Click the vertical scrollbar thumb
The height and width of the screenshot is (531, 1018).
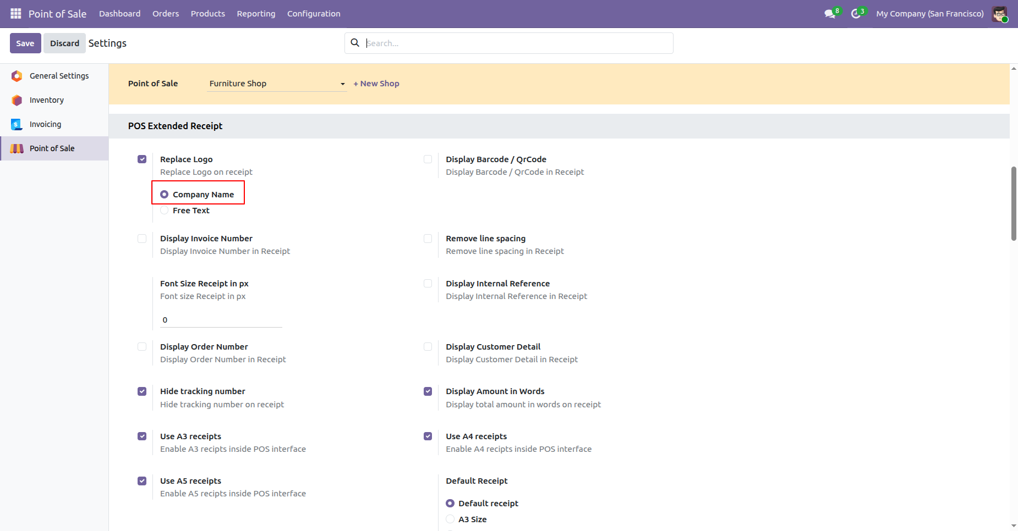pyautogui.click(x=1014, y=203)
